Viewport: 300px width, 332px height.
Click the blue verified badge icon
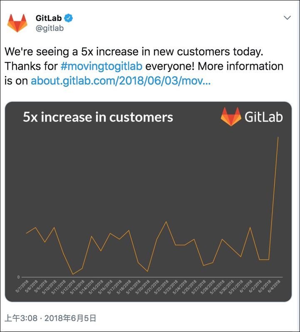point(68,18)
